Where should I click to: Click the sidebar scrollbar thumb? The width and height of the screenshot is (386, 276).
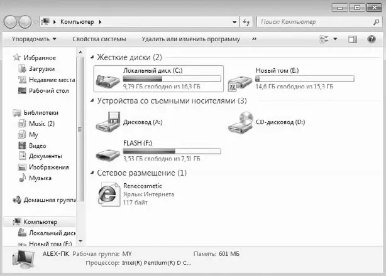(80, 129)
